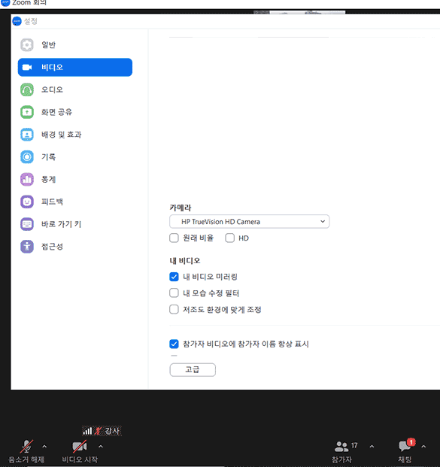Click the Share Screen (화면 공유) icon

click(x=27, y=112)
